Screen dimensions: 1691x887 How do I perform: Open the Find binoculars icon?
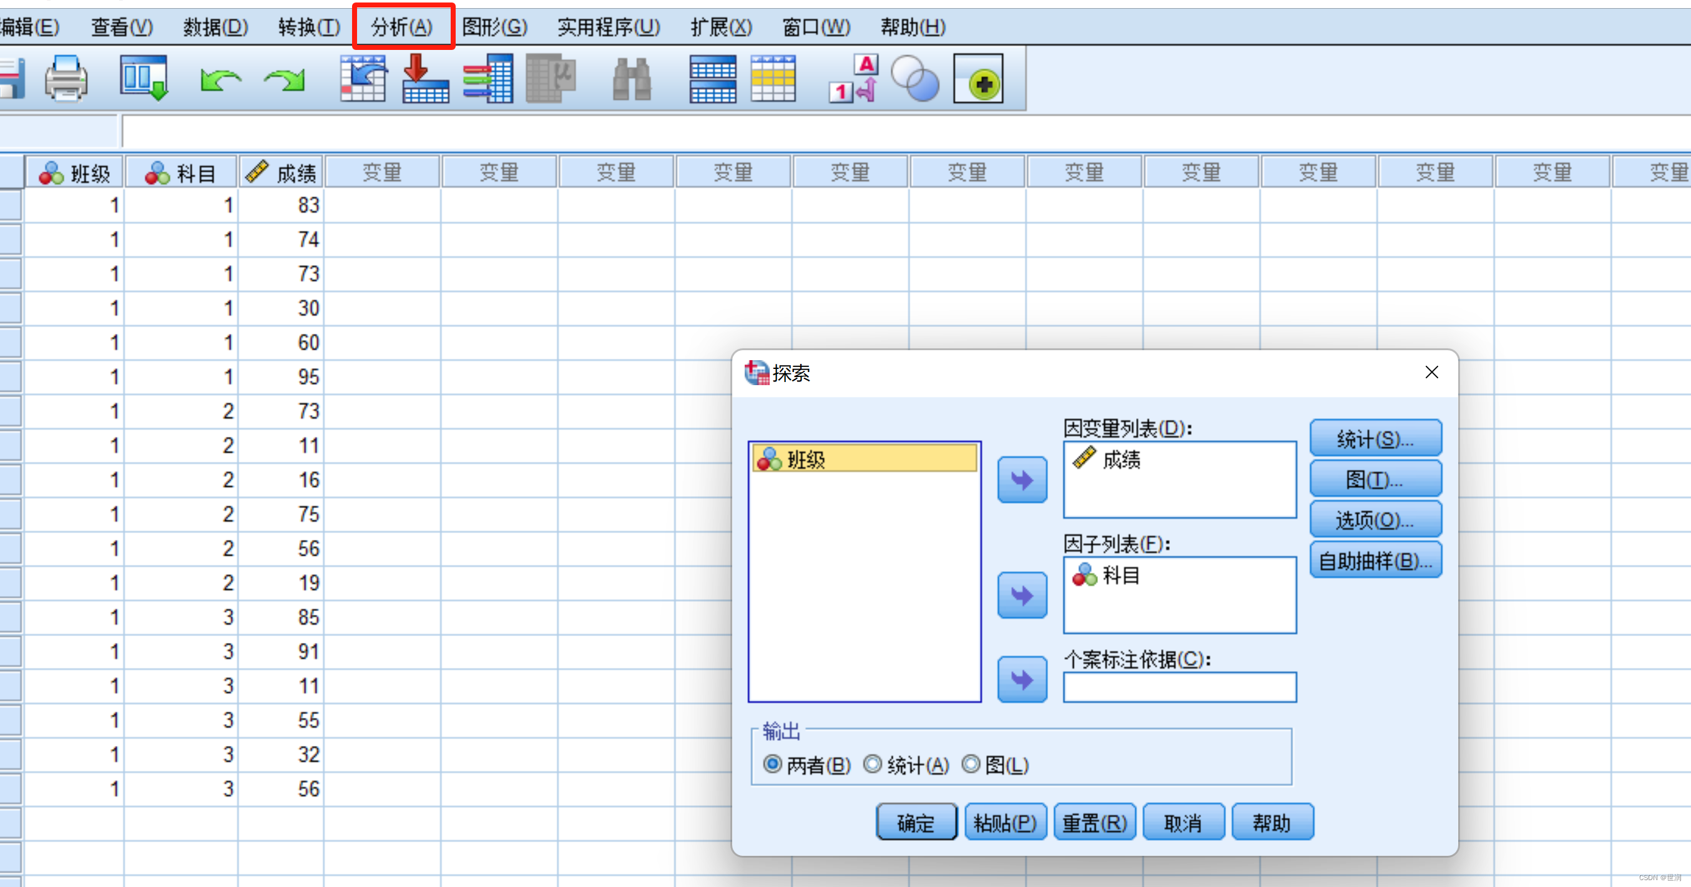pos(631,79)
